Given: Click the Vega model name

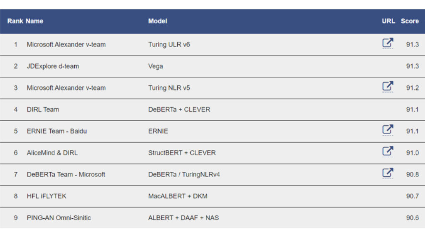Looking at the screenshot, I should [156, 66].
